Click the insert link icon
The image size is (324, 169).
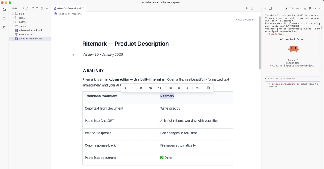pos(198,88)
